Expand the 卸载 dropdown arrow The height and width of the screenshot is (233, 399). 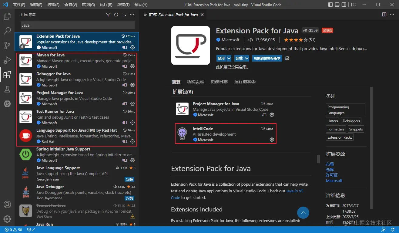(247, 58)
